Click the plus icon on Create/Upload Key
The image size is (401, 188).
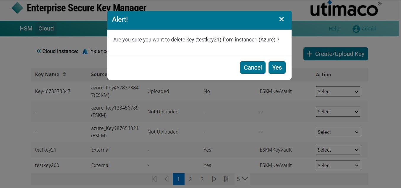pos(309,54)
